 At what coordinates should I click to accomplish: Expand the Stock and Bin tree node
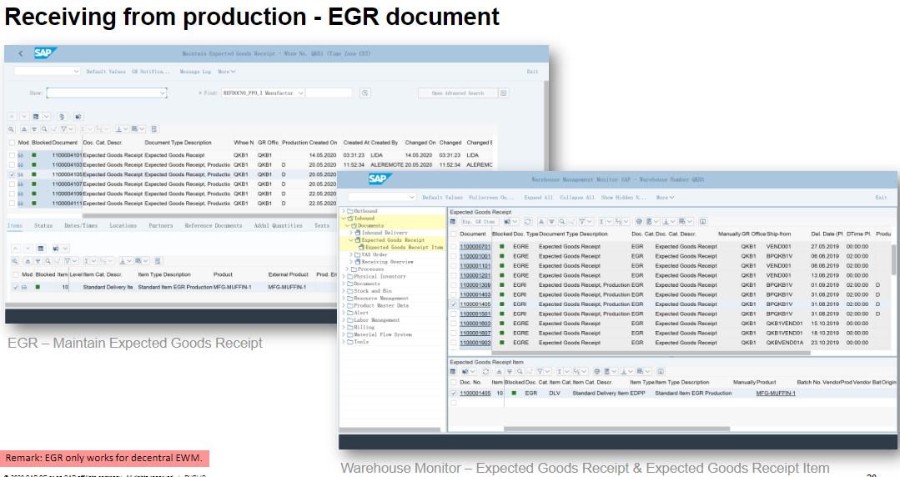pos(344,291)
